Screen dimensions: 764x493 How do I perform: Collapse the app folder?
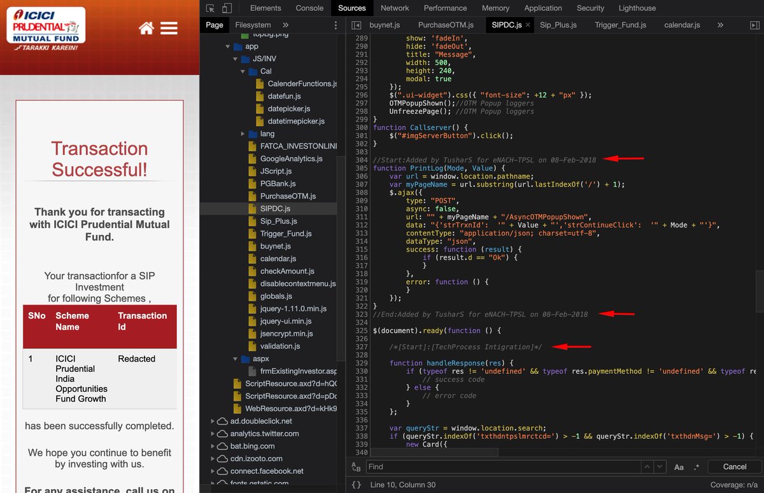(x=228, y=46)
